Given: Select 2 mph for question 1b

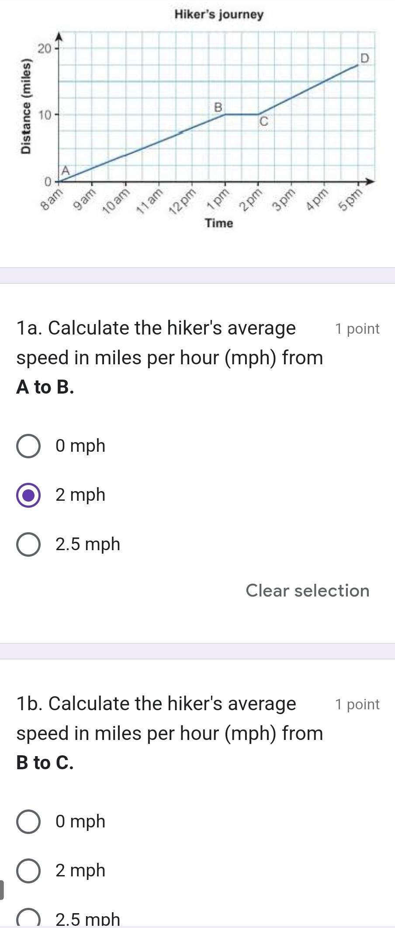Looking at the screenshot, I should pyautogui.click(x=28, y=870).
